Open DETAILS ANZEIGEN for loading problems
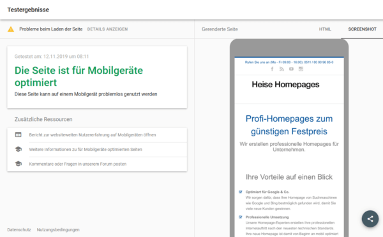The width and height of the screenshot is (383, 237). click(107, 29)
